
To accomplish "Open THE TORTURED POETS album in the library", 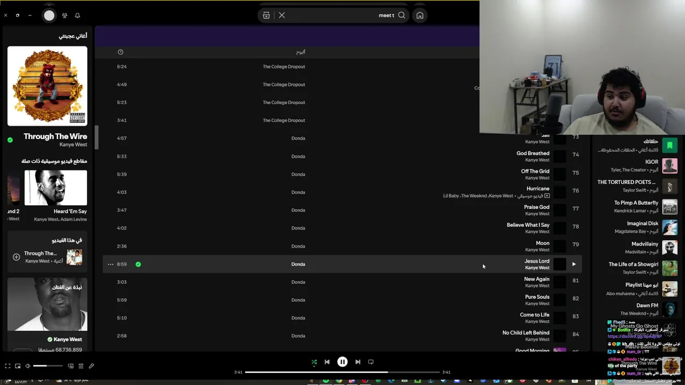I will 638,186.
